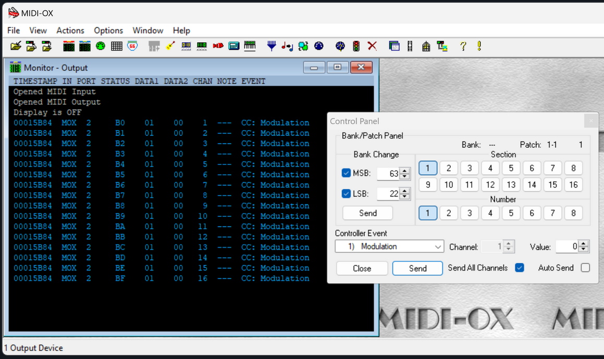Increase the MSB value with up arrow
This screenshot has width=604, height=359.
coord(404,171)
